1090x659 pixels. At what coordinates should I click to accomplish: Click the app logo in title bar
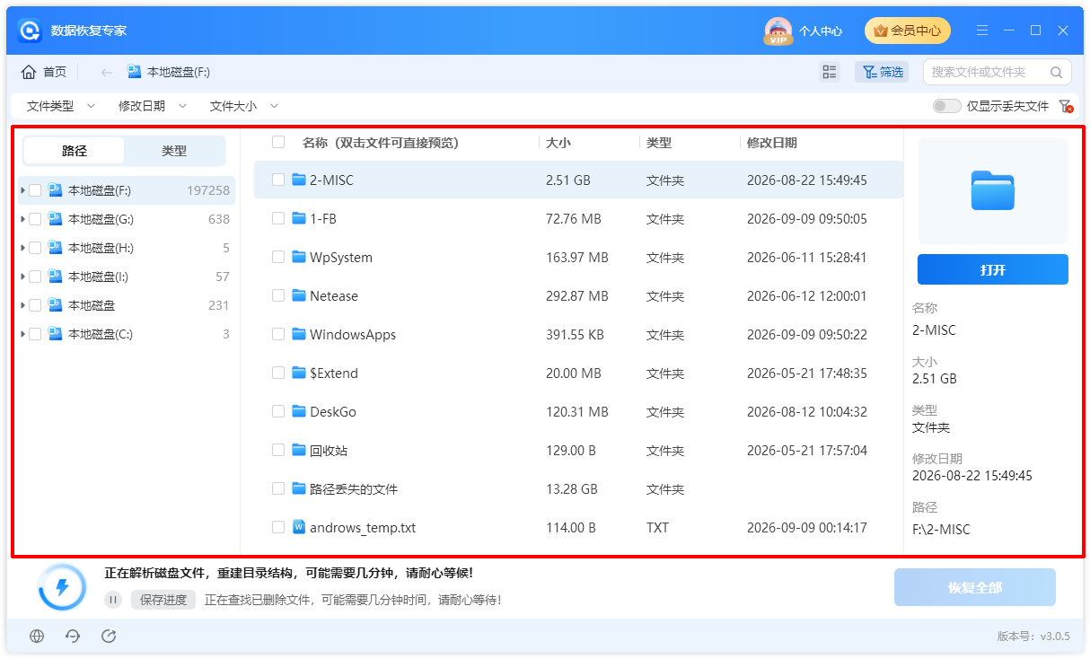31,31
